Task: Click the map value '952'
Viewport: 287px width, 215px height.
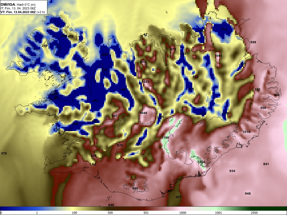Action: (143, 62)
